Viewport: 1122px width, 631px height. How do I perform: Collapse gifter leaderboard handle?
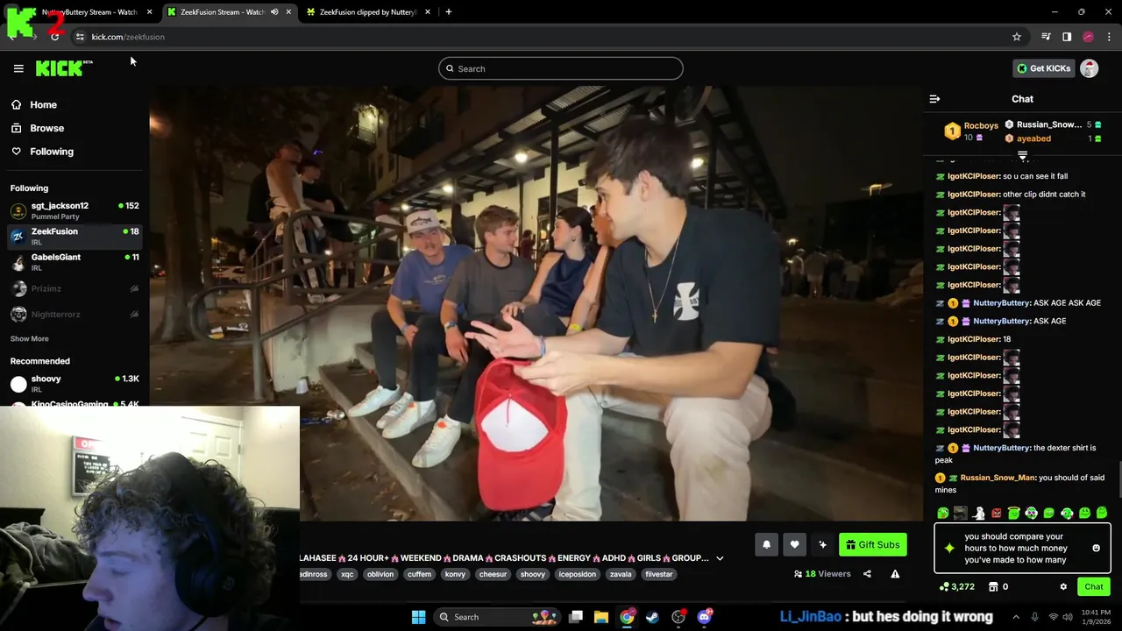[x=1022, y=155]
